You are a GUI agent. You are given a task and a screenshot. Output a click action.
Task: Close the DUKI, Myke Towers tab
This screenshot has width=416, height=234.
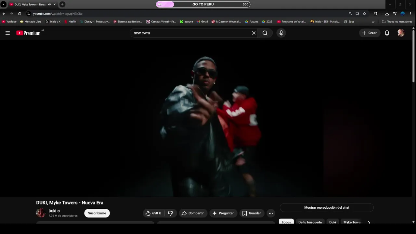coord(55,4)
